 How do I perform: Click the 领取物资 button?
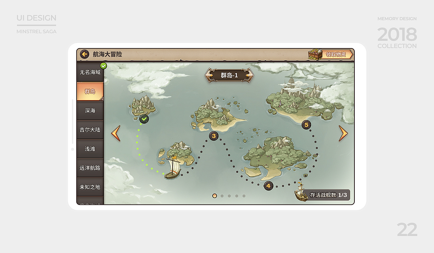[337, 55]
